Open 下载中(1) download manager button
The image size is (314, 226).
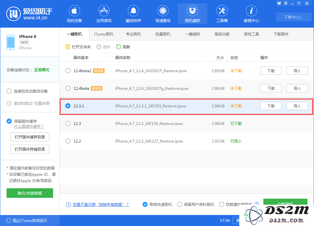click(x=294, y=17)
